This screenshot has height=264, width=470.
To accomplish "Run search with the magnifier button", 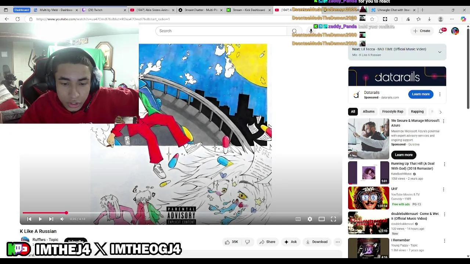I will [294, 31].
